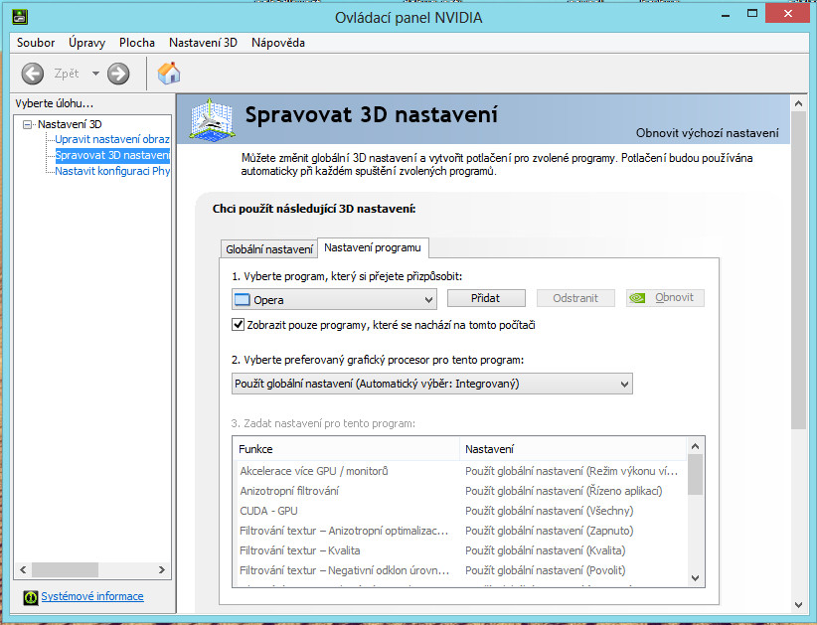Screen dimensions: 817x625
Task: Click setting value Použít globální nastavení (Všechny)
Action: (550, 511)
